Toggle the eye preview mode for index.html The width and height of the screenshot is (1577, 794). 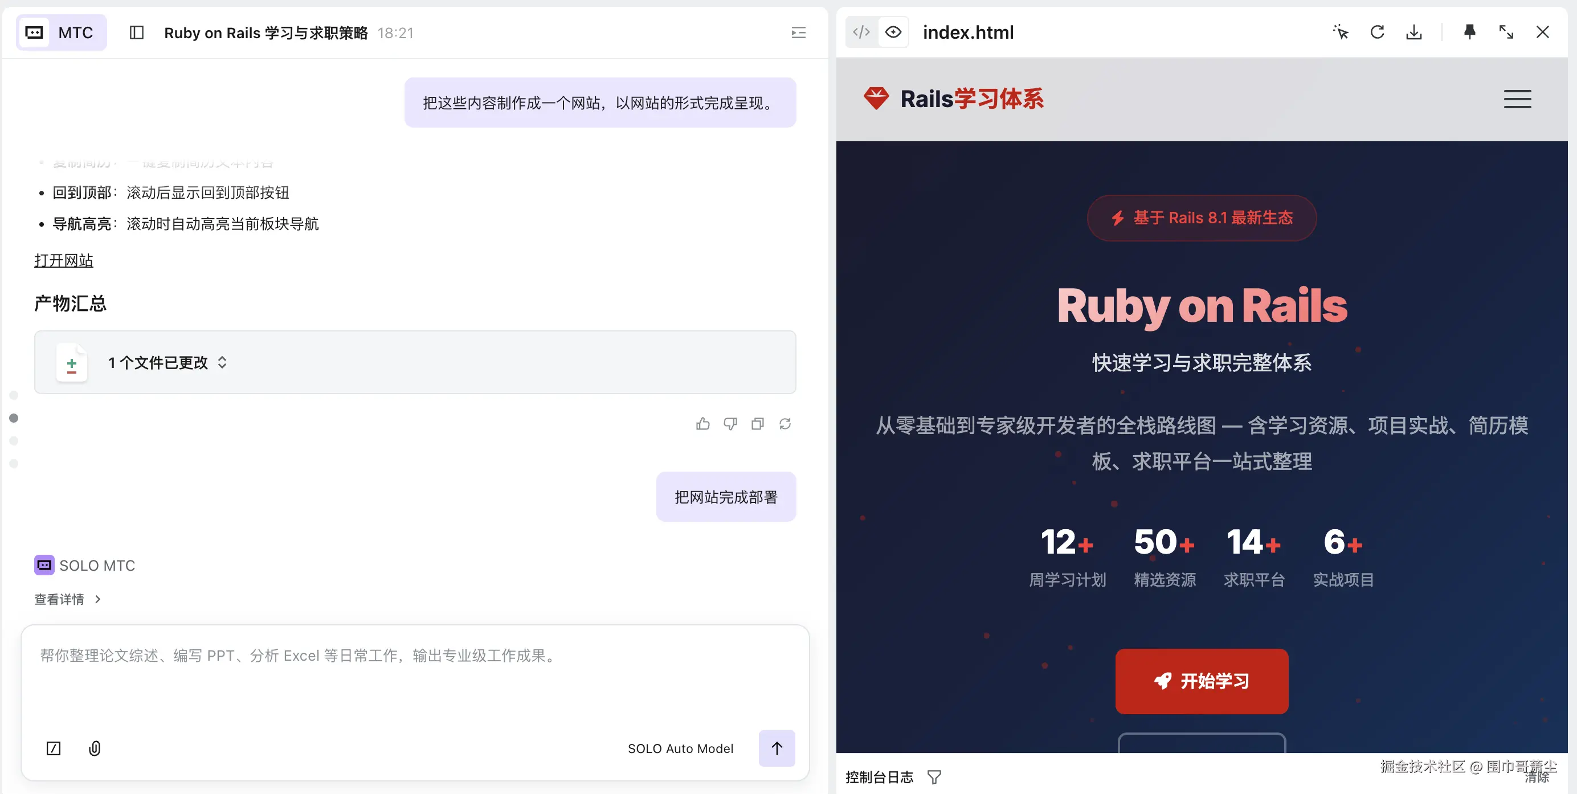[x=893, y=32]
